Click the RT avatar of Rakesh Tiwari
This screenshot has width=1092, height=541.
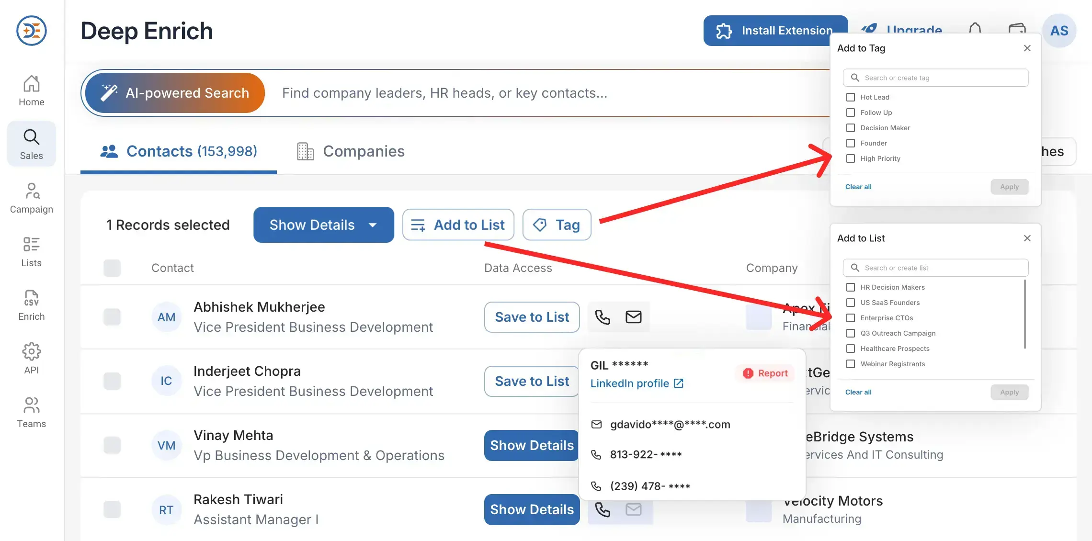167,510
